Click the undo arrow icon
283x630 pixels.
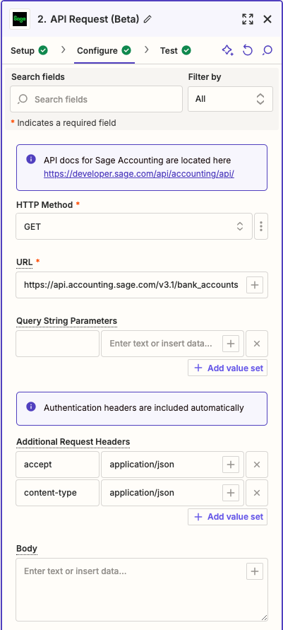248,51
